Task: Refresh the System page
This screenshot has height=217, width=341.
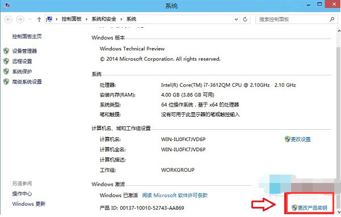Action: 245,19
